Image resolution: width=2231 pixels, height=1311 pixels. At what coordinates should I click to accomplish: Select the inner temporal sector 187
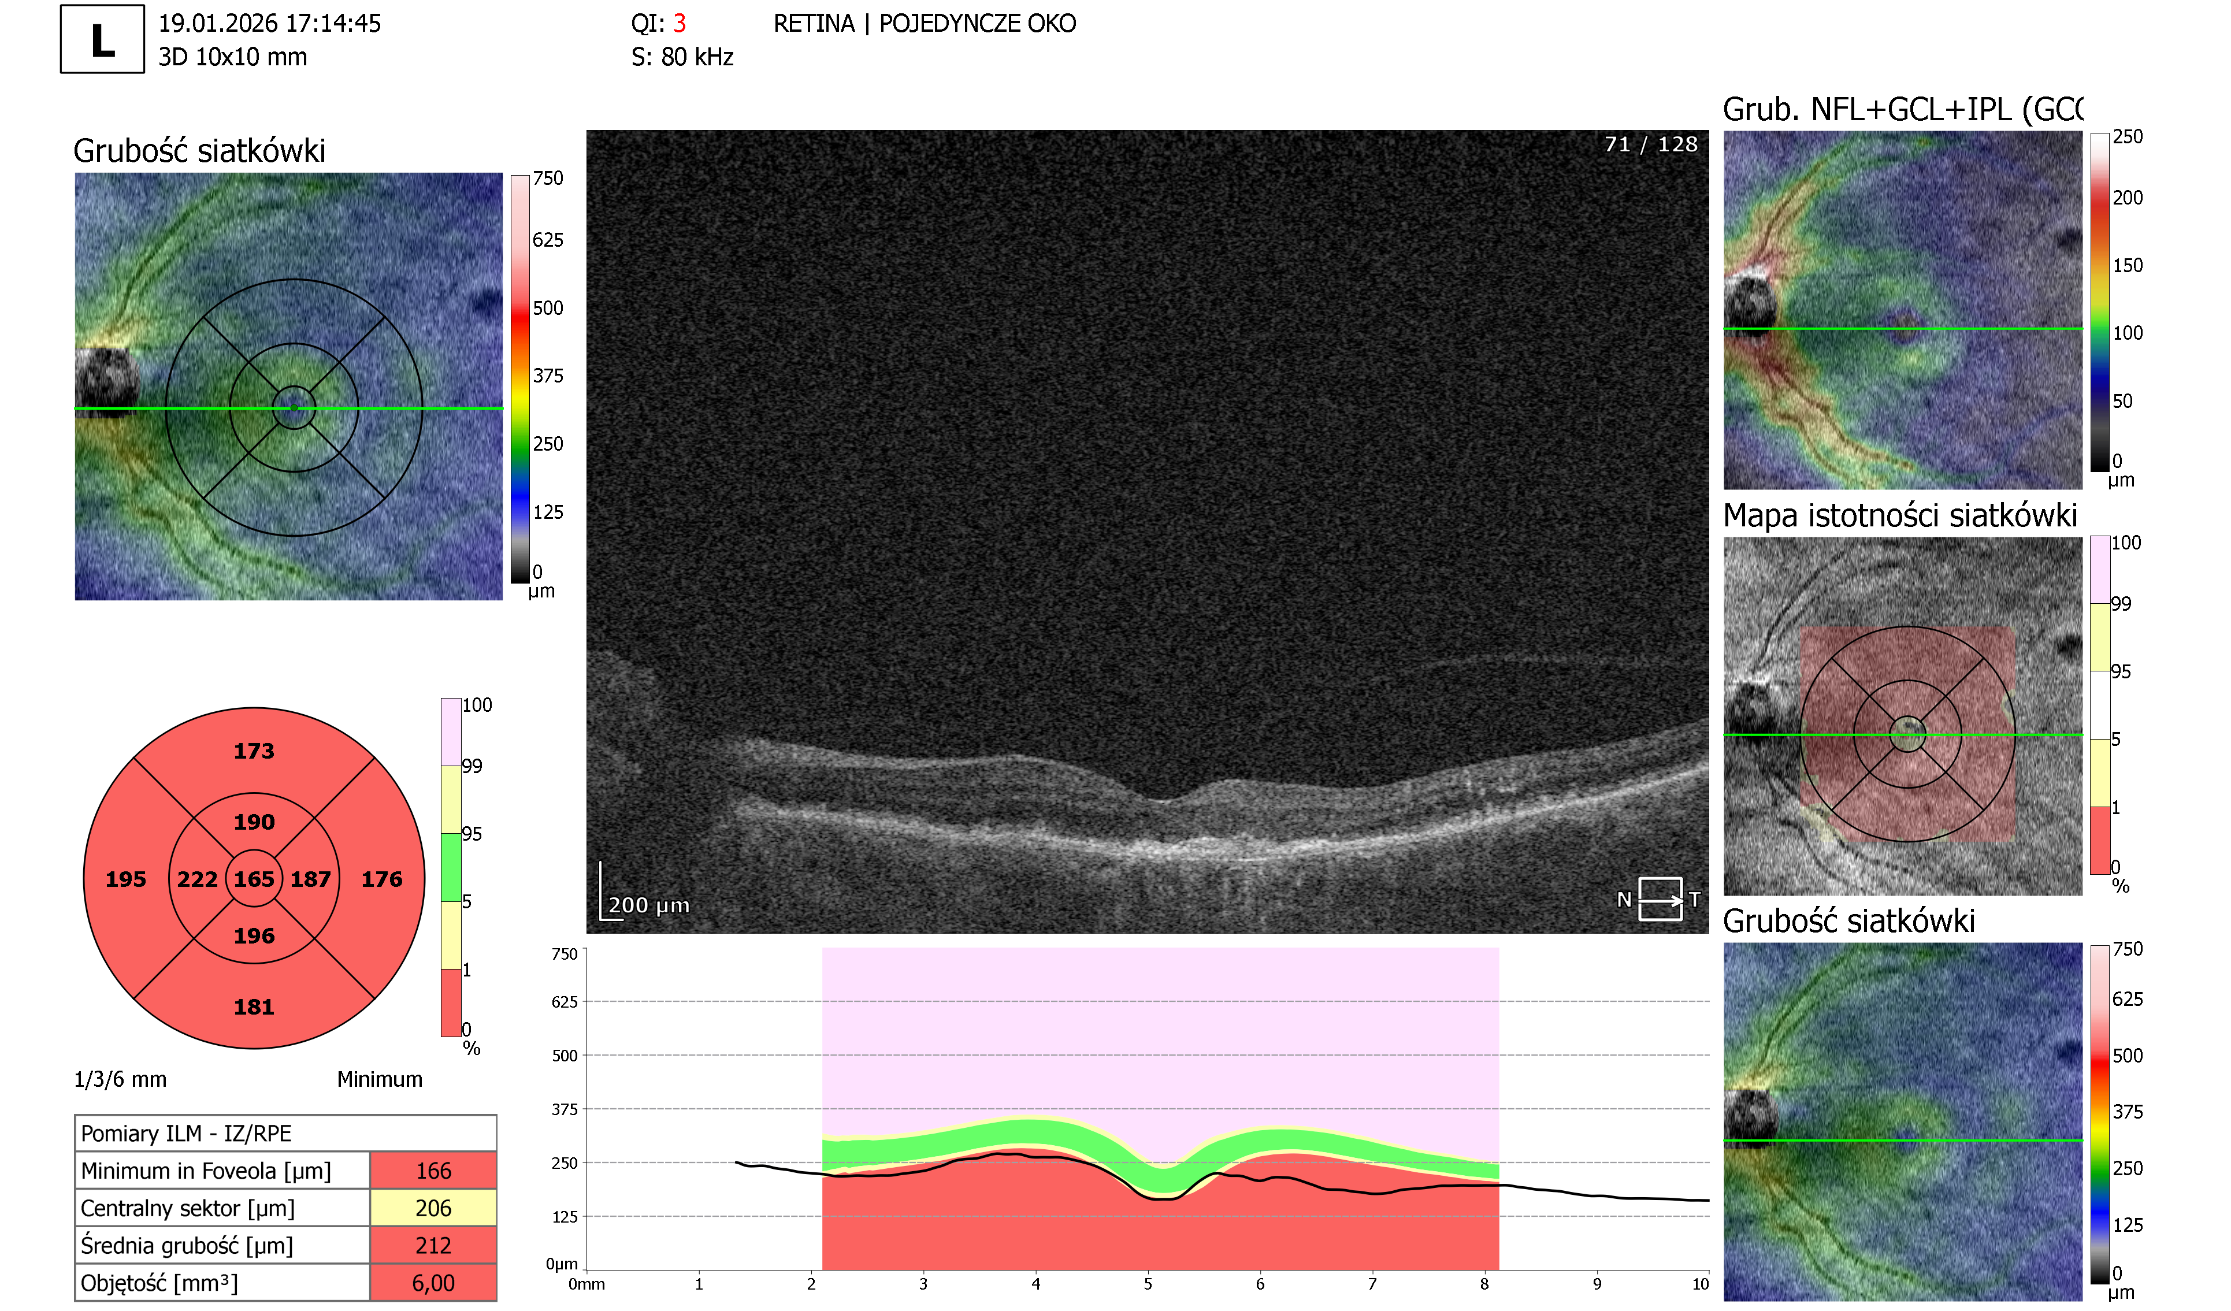[x=311, y=879]
